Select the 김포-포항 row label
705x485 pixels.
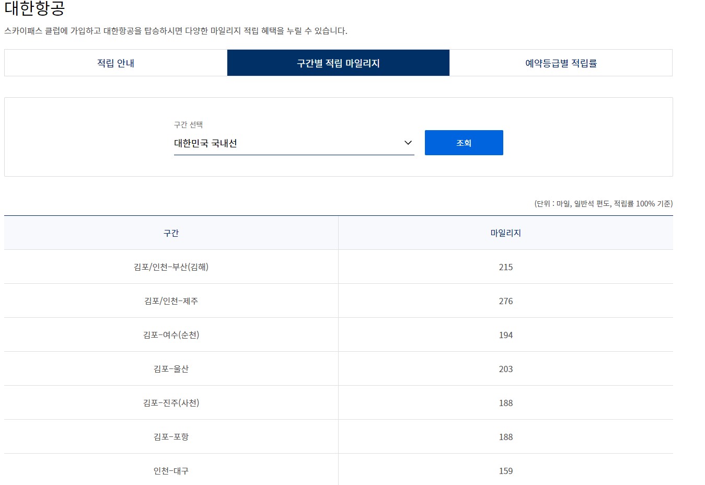coord(171,437)
